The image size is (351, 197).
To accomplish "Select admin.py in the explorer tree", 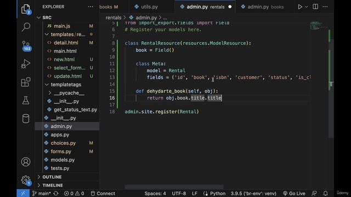I will [x=67, y=126].
